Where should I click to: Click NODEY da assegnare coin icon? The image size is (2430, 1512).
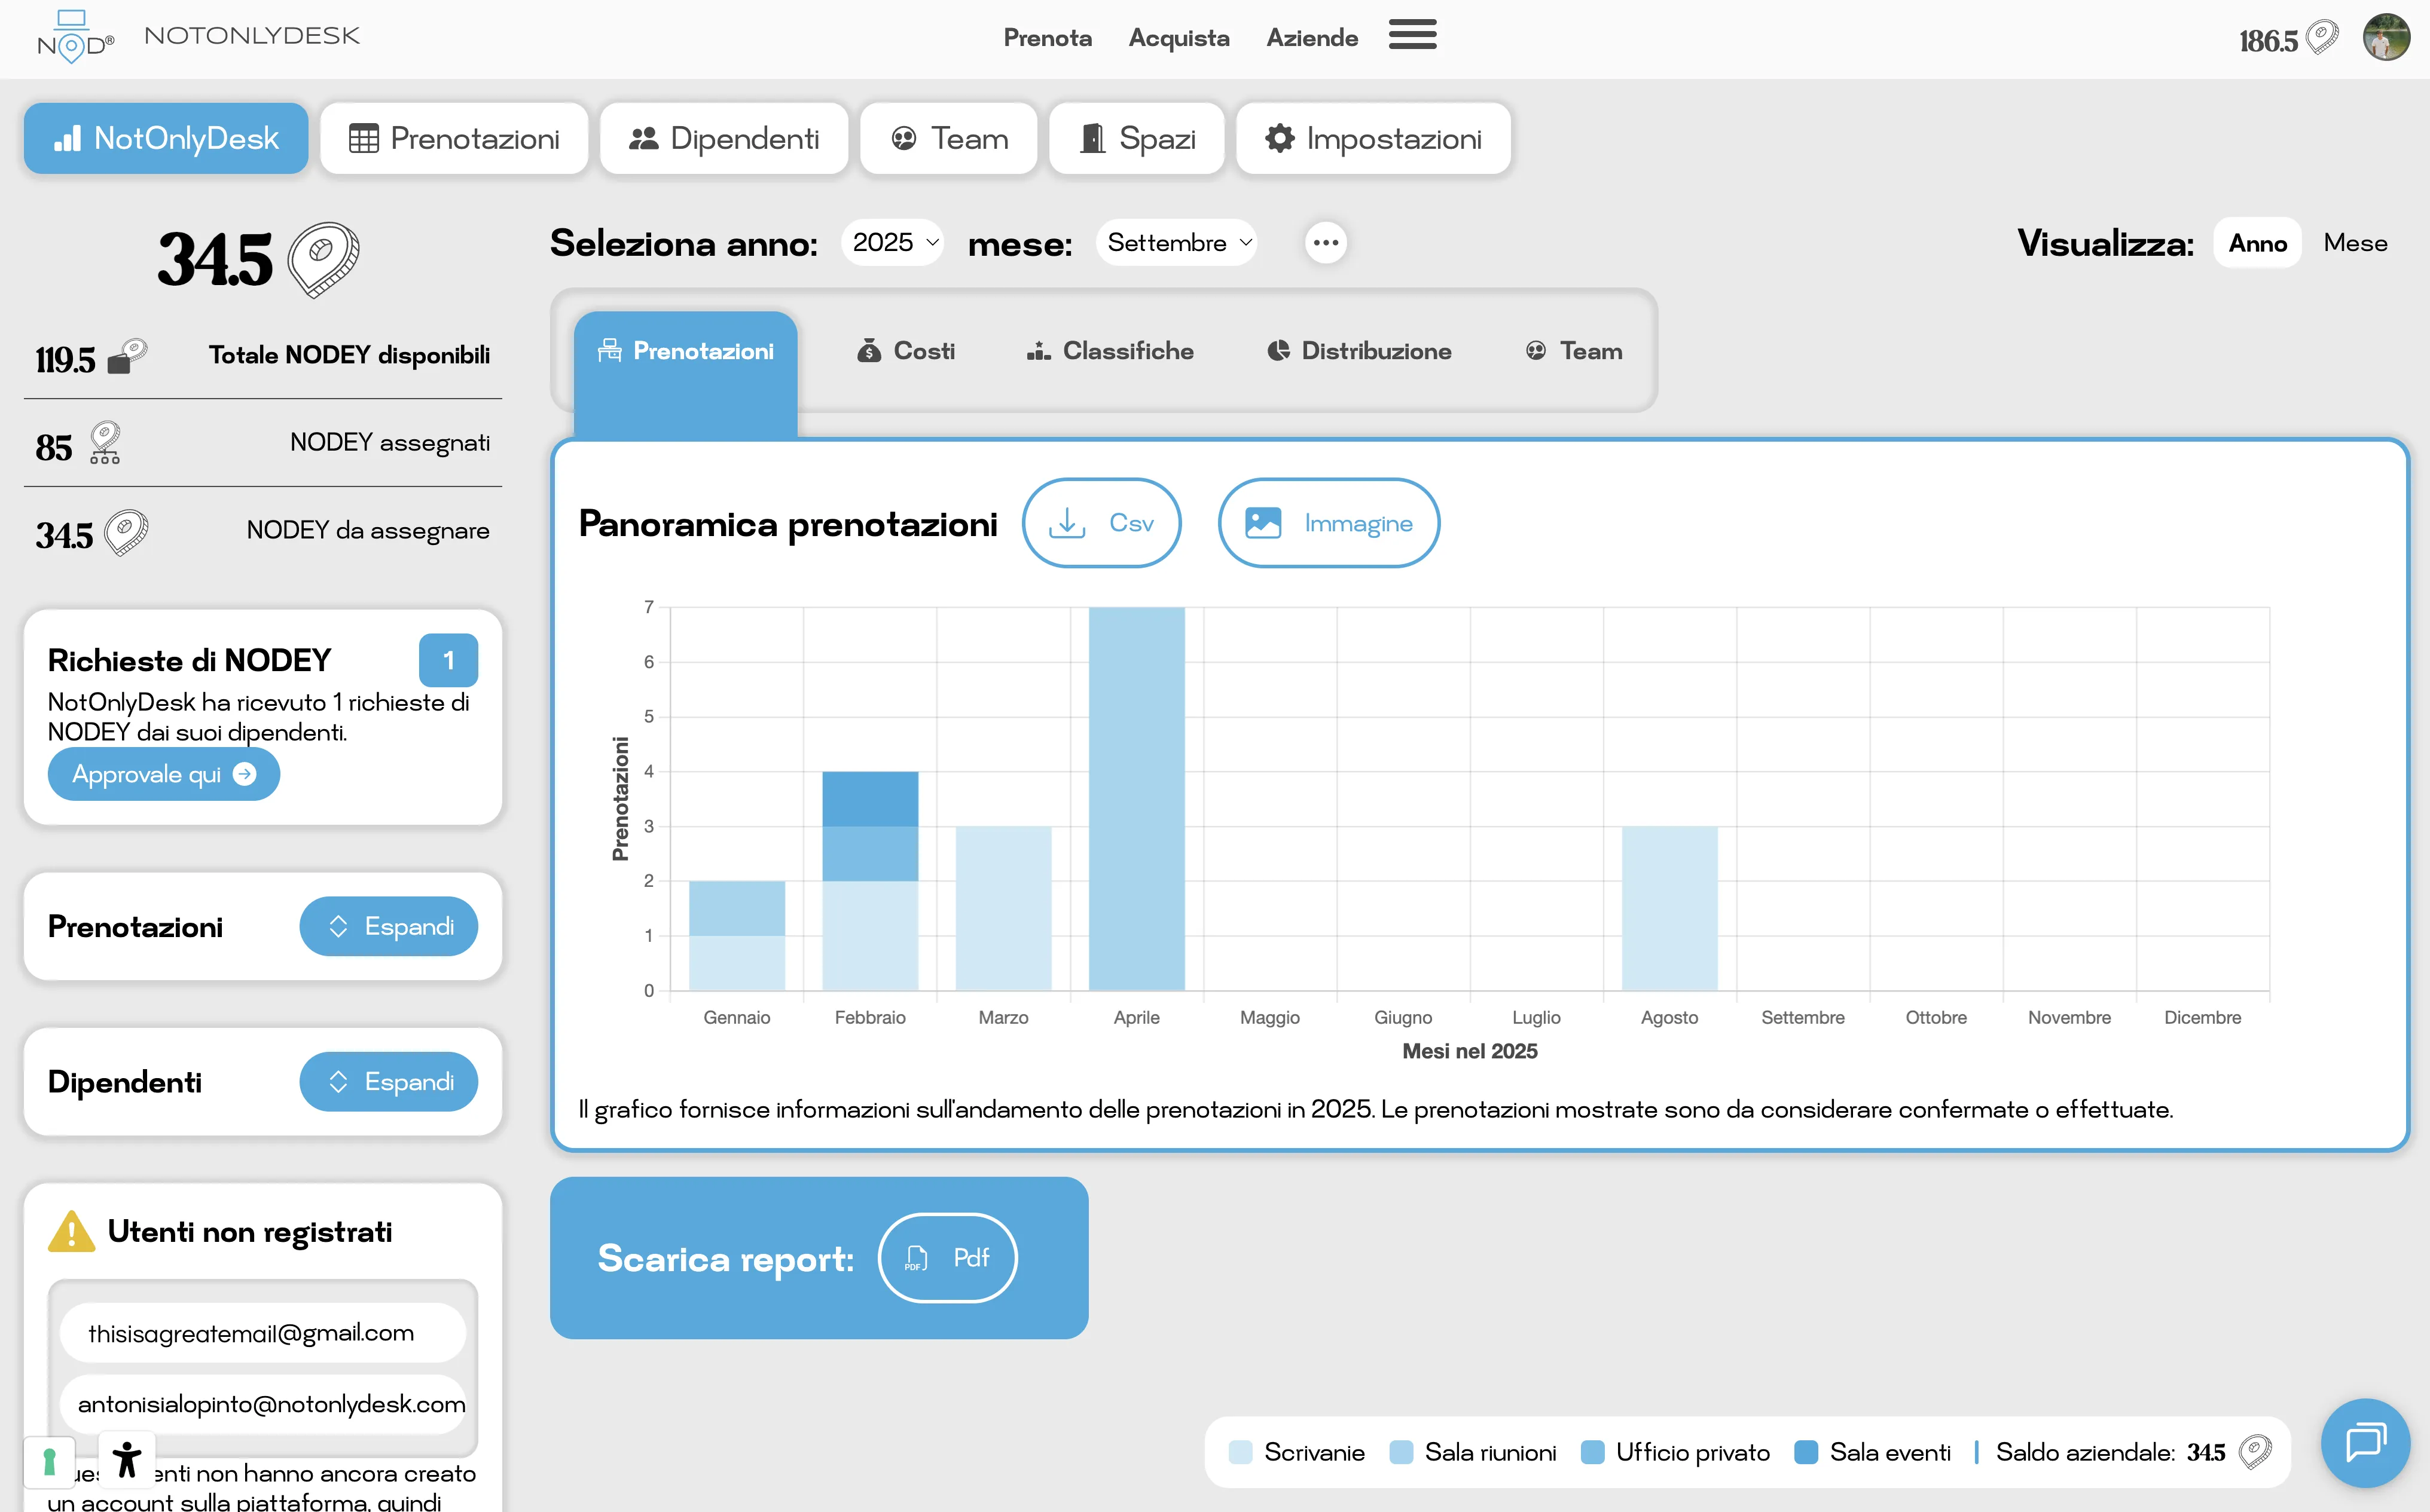click(126, 532)
